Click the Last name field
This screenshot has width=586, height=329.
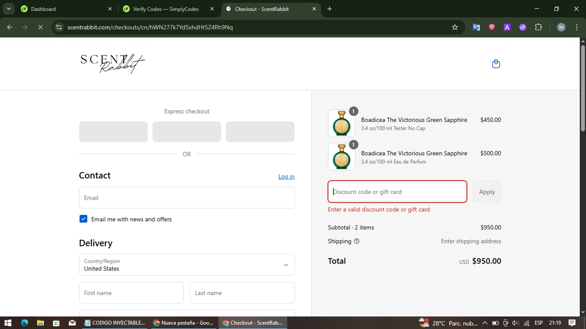point(242,293)
